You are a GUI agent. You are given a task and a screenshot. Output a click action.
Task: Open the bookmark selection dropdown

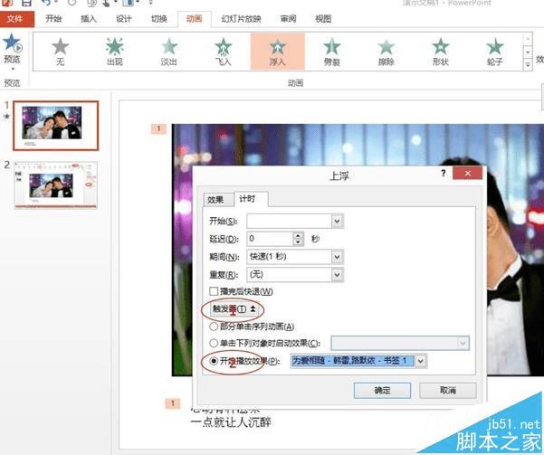420,361
